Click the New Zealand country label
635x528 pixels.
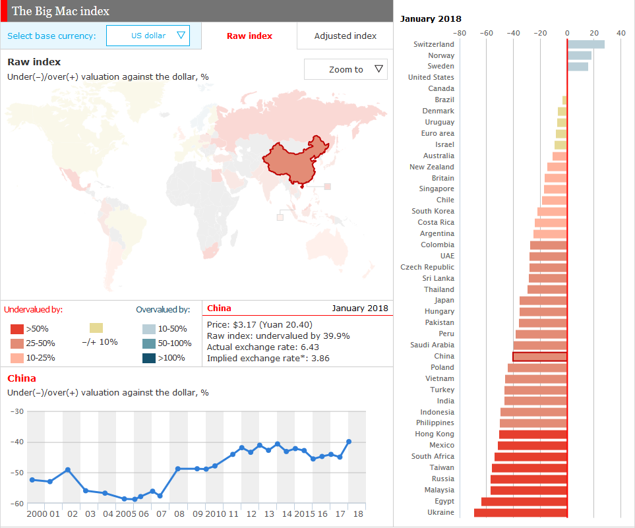click(x=432, y=167)
